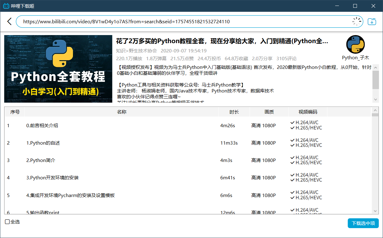The width and height of the screenshot is (383, 238).
Task: Click the 64.8万收藏 favorites count
Action: tap(237, 58)
